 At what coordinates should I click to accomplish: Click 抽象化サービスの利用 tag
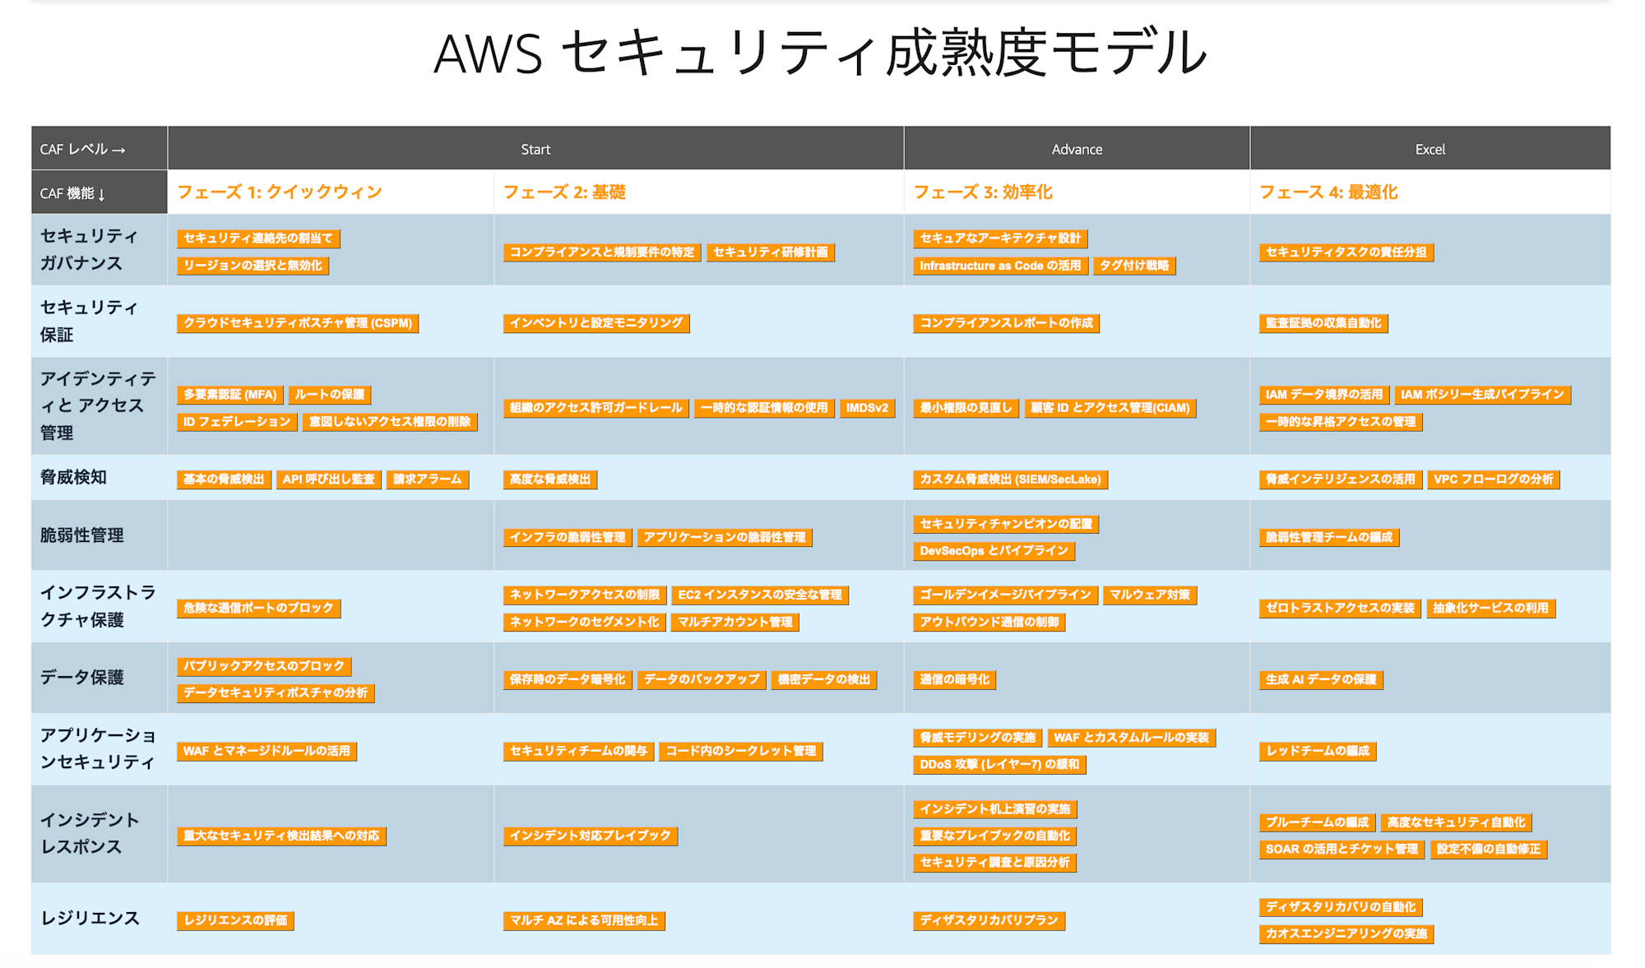pyautogui.click(x=1491, y=609)
